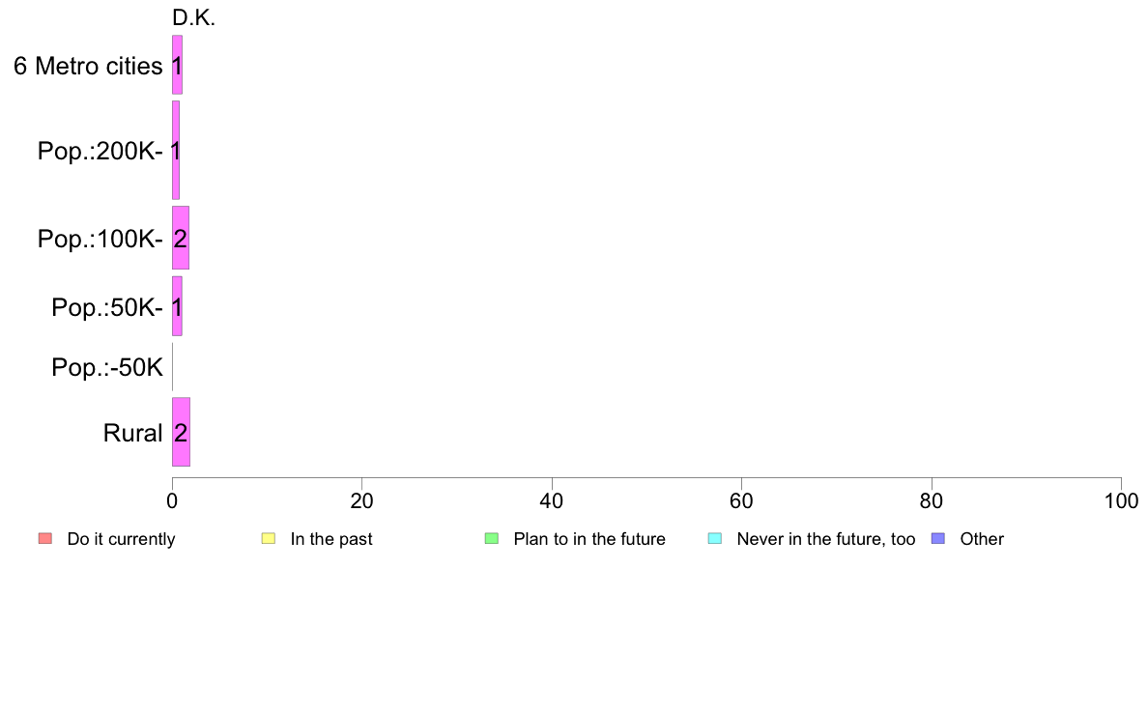This screenshot has height=711, width=1148.
Task: Click the axis tick label 100
Action: click(x=1121, y=500)
